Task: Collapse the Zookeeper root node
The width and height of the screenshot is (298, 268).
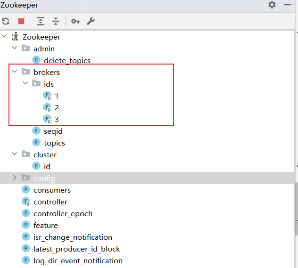Action: (x=4, y=36)
